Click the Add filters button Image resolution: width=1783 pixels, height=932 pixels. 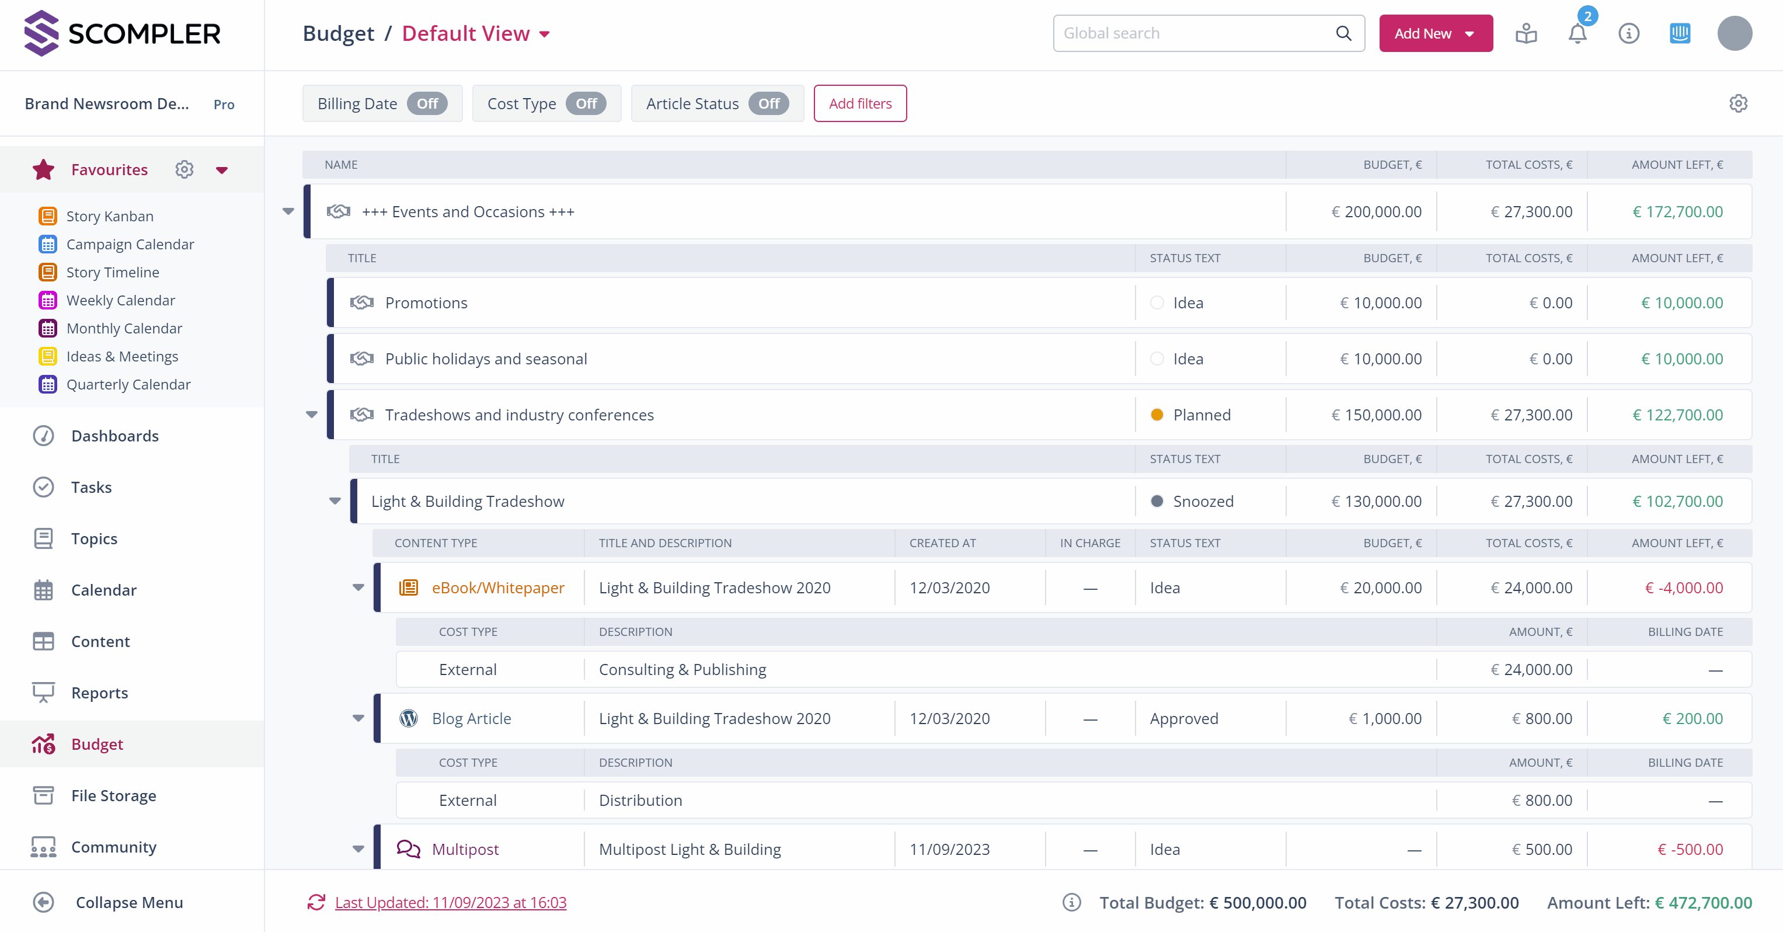pos(859,104)
